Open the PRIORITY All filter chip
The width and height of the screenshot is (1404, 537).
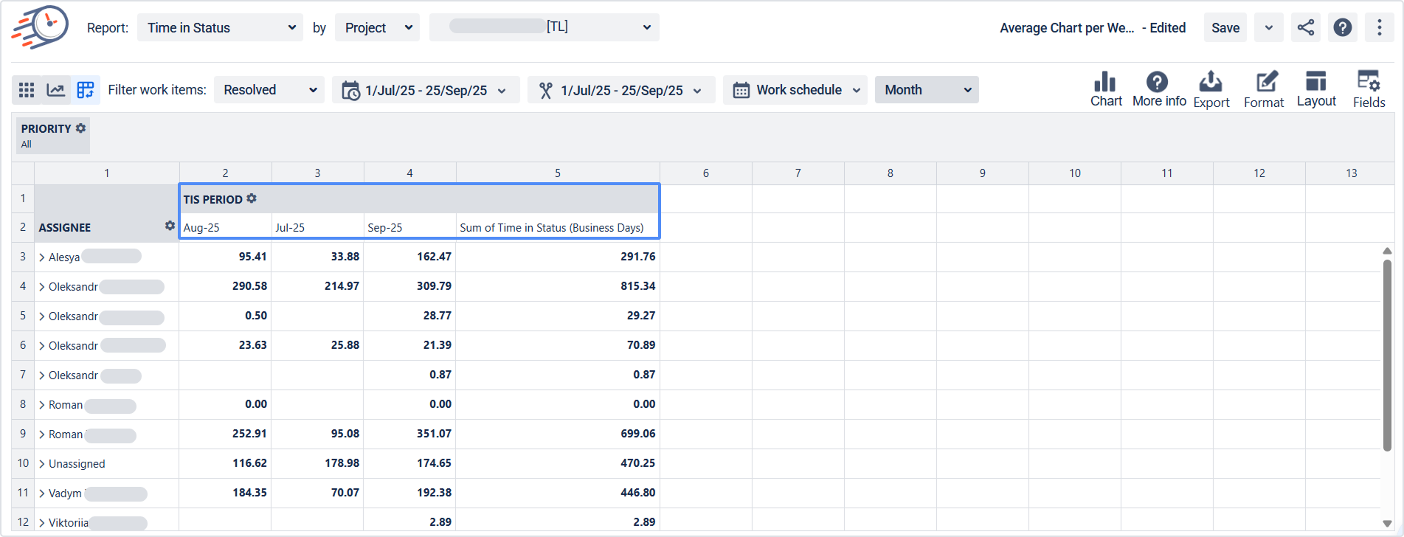pyautogui.click(x=53, y=136)
